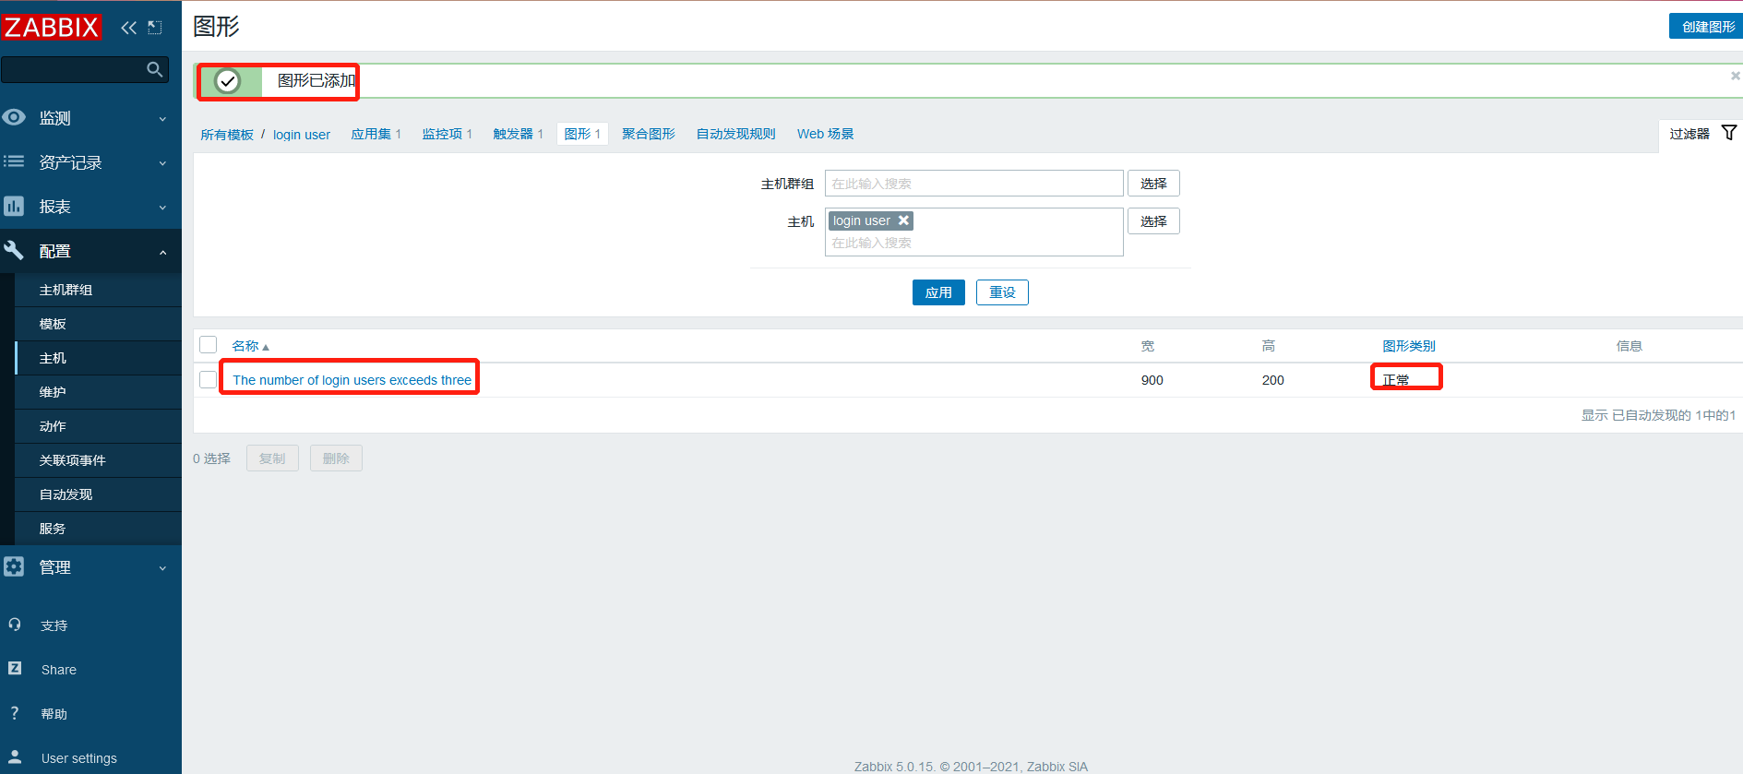Open the 主机群组 submenu item
Image resolution: width=1743 pixels, height=774 pixels.
98,290
